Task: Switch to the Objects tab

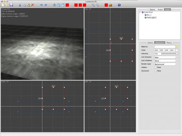Action: [152, 9]
